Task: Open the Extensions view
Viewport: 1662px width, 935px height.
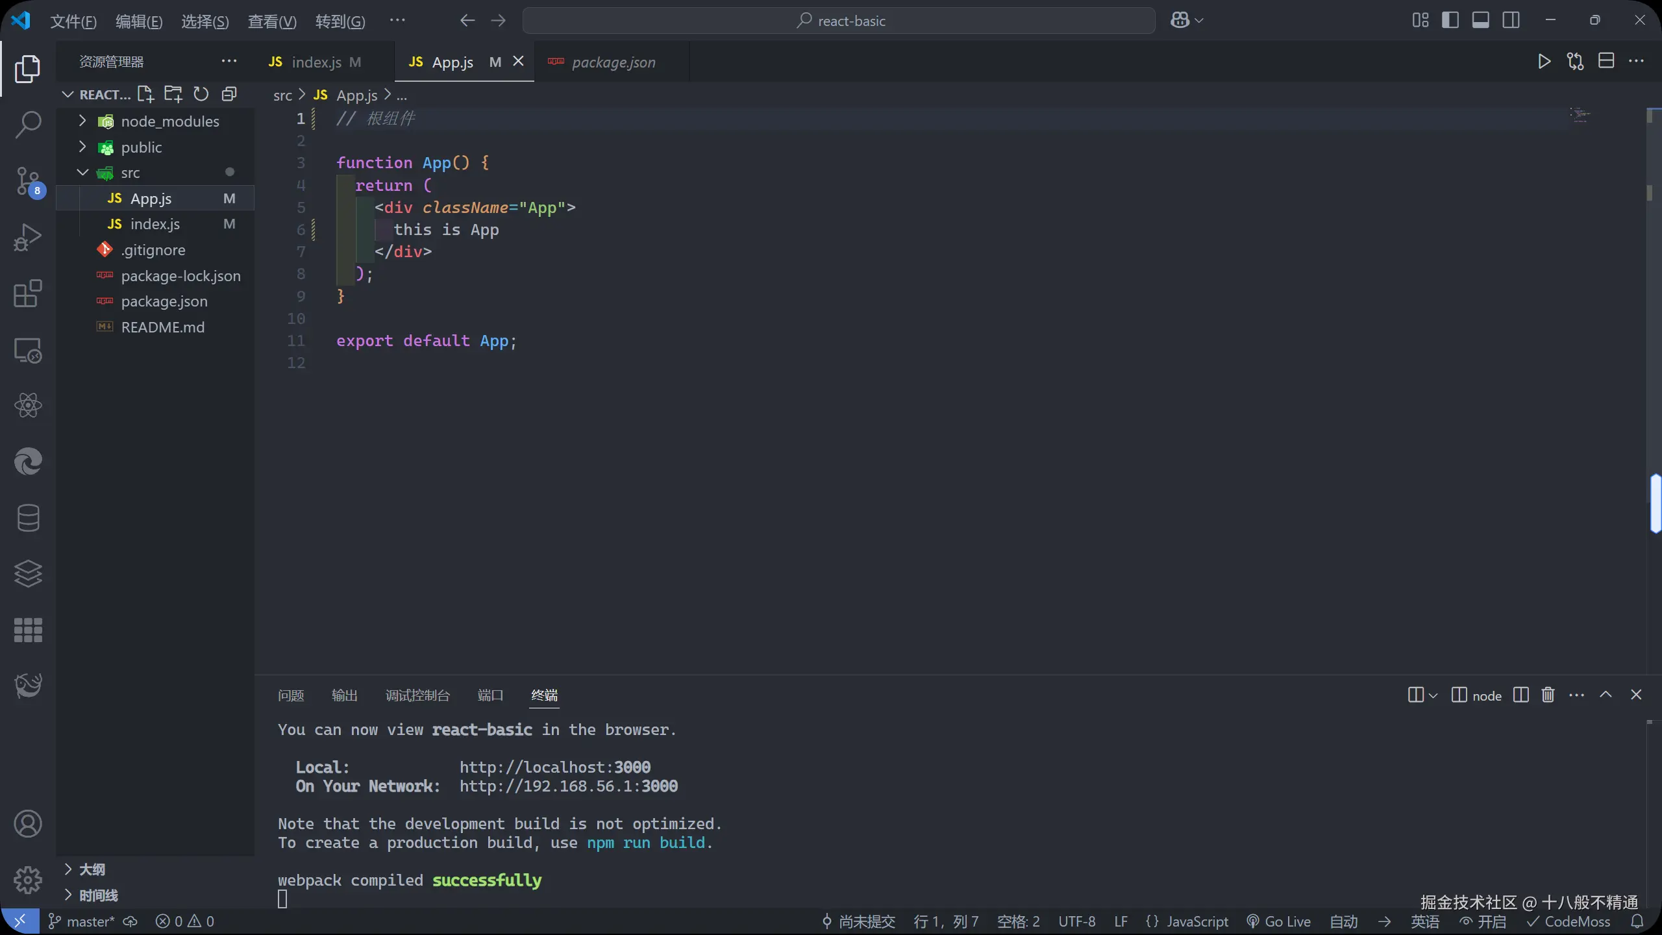Action: [x=27, y=293]
